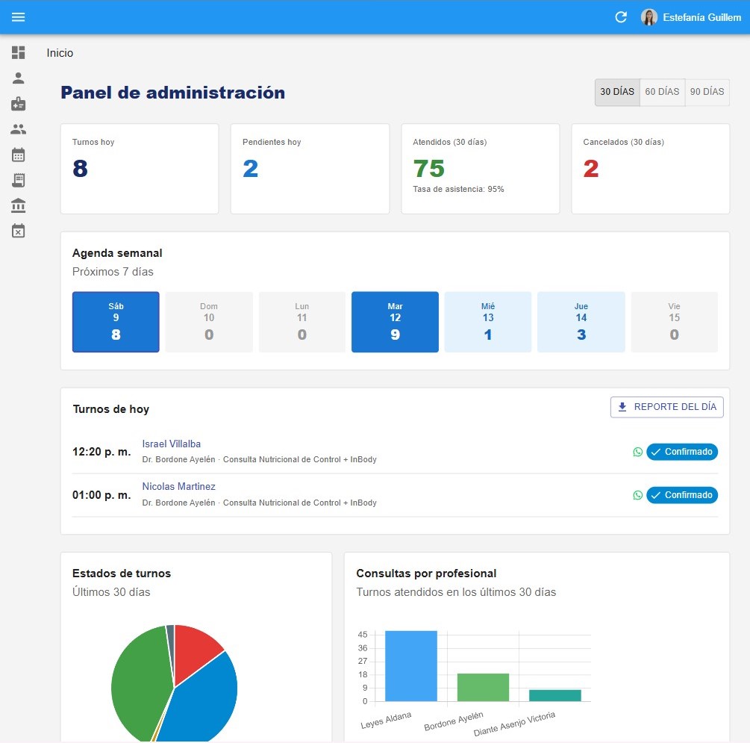Click the Pendientes hoy card
The height and width of the screenshot is (743, 750).
[310, 169]
